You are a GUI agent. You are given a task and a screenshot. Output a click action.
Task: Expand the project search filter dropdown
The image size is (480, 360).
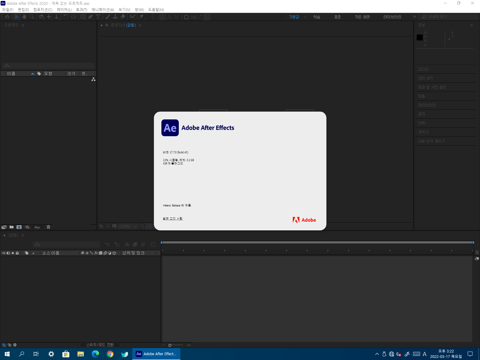[7, 66]
